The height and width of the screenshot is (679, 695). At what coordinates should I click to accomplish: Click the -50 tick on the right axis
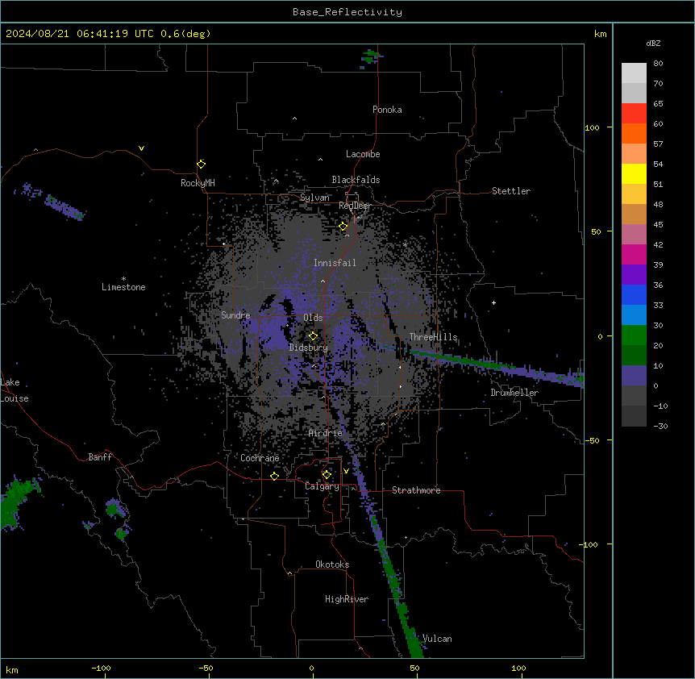(592, 440)
